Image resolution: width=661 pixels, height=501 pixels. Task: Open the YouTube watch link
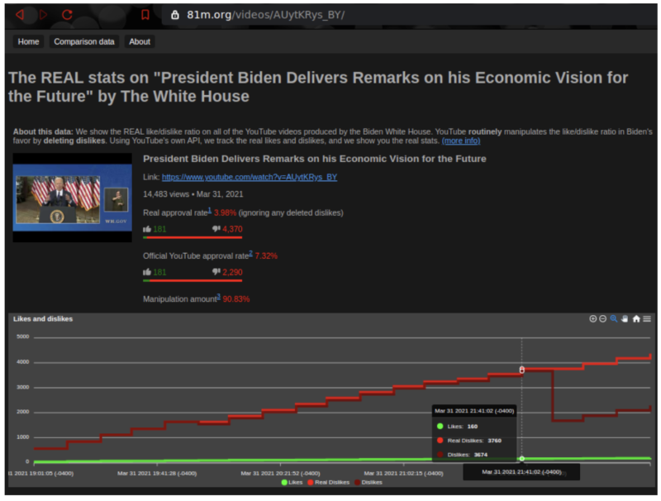(x=249, y=177)
